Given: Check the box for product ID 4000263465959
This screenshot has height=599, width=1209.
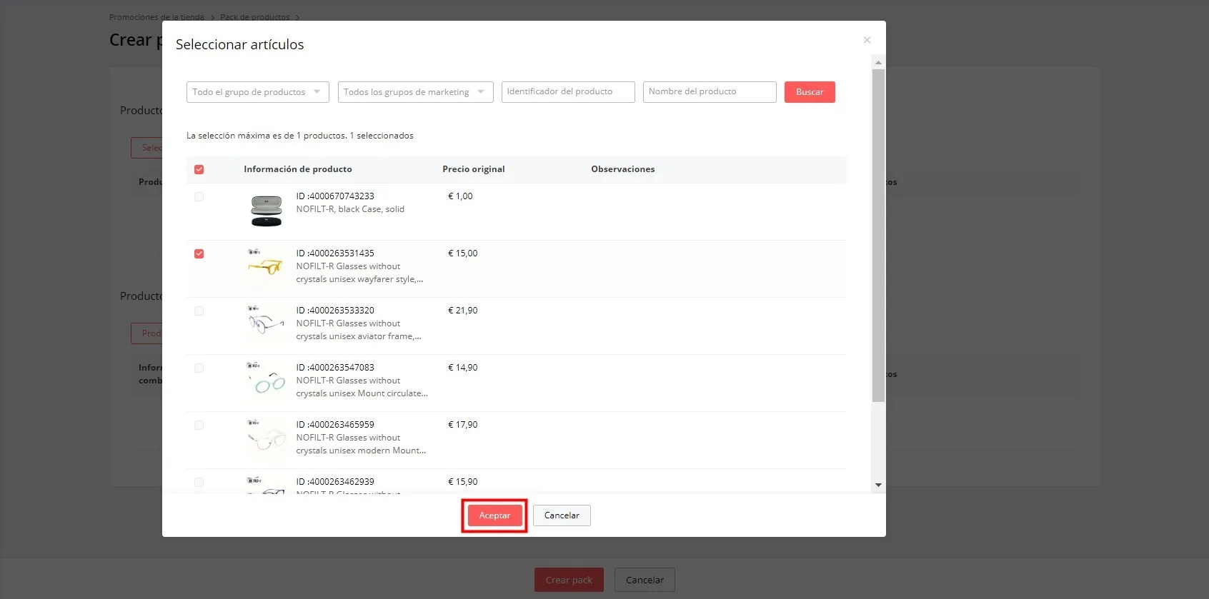Looking at the screenshot, I should coord(199,425).
